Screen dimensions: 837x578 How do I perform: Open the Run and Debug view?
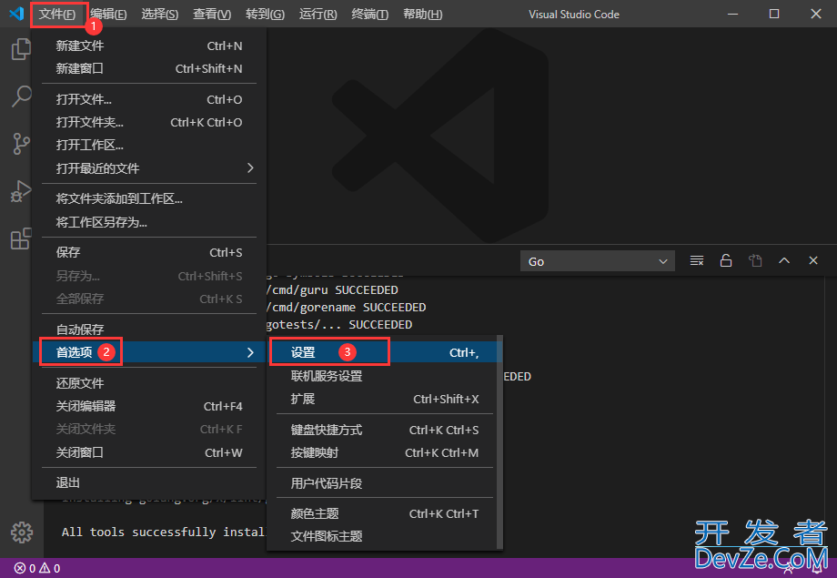coord(21,191)
